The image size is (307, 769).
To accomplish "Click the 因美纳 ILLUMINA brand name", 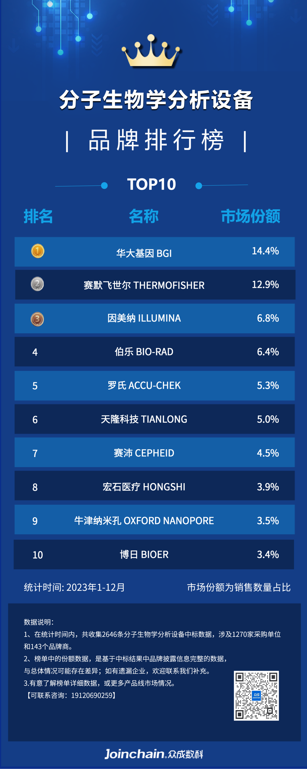I will coord(144,318).
